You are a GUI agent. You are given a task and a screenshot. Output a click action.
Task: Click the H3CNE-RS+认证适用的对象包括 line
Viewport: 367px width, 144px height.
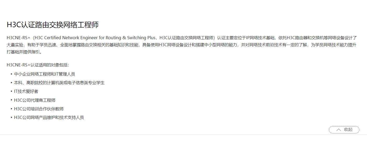point(38,65)
